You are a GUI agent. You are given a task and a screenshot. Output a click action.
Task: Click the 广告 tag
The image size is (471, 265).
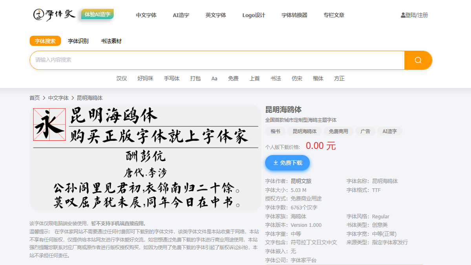pyautogui.click(x=365, y=131)
